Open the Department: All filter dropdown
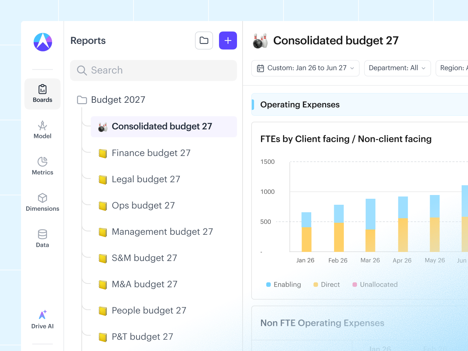This screenshot has height=351, width=468. point(397,68)
